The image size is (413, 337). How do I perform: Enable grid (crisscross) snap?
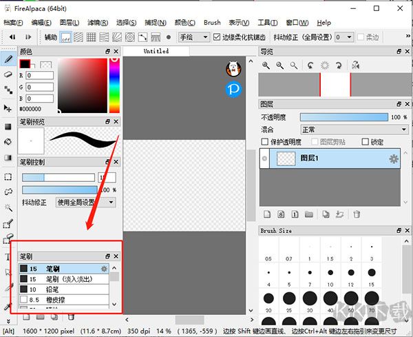[91, 37]
